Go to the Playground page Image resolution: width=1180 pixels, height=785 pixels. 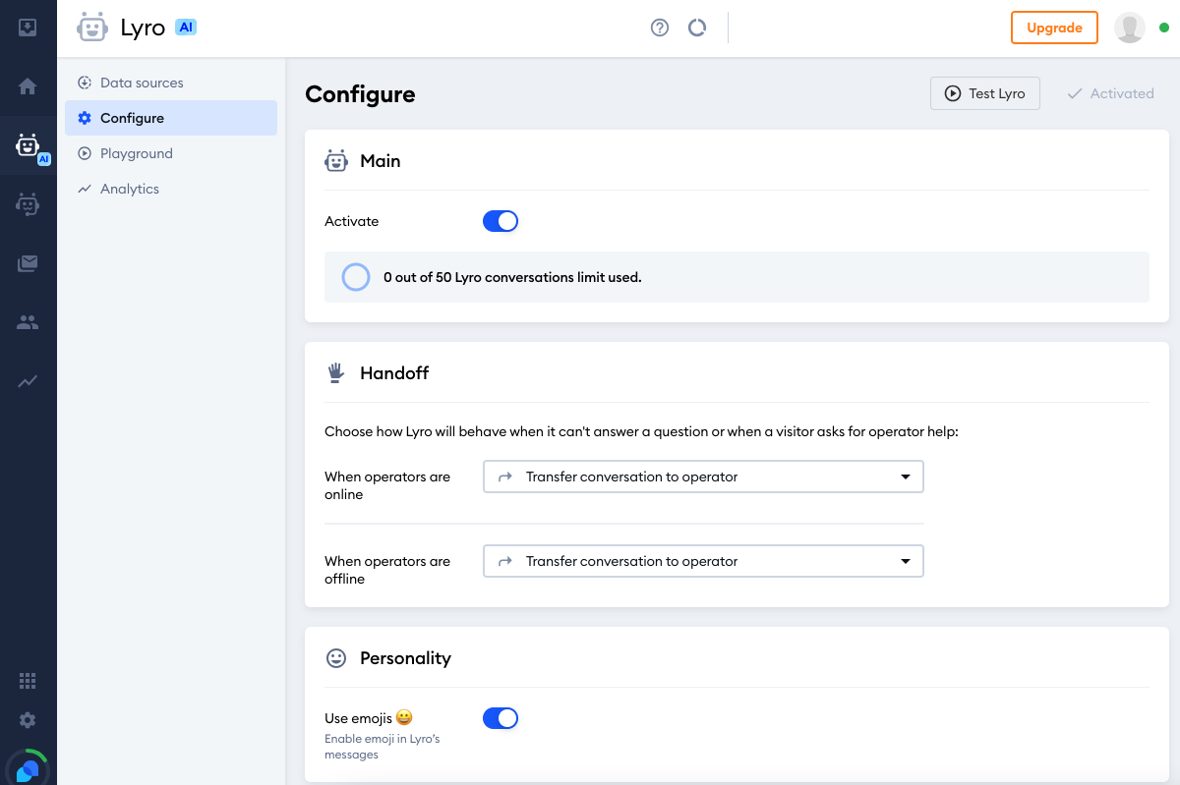pyautogui.click(x=171, y=153)
